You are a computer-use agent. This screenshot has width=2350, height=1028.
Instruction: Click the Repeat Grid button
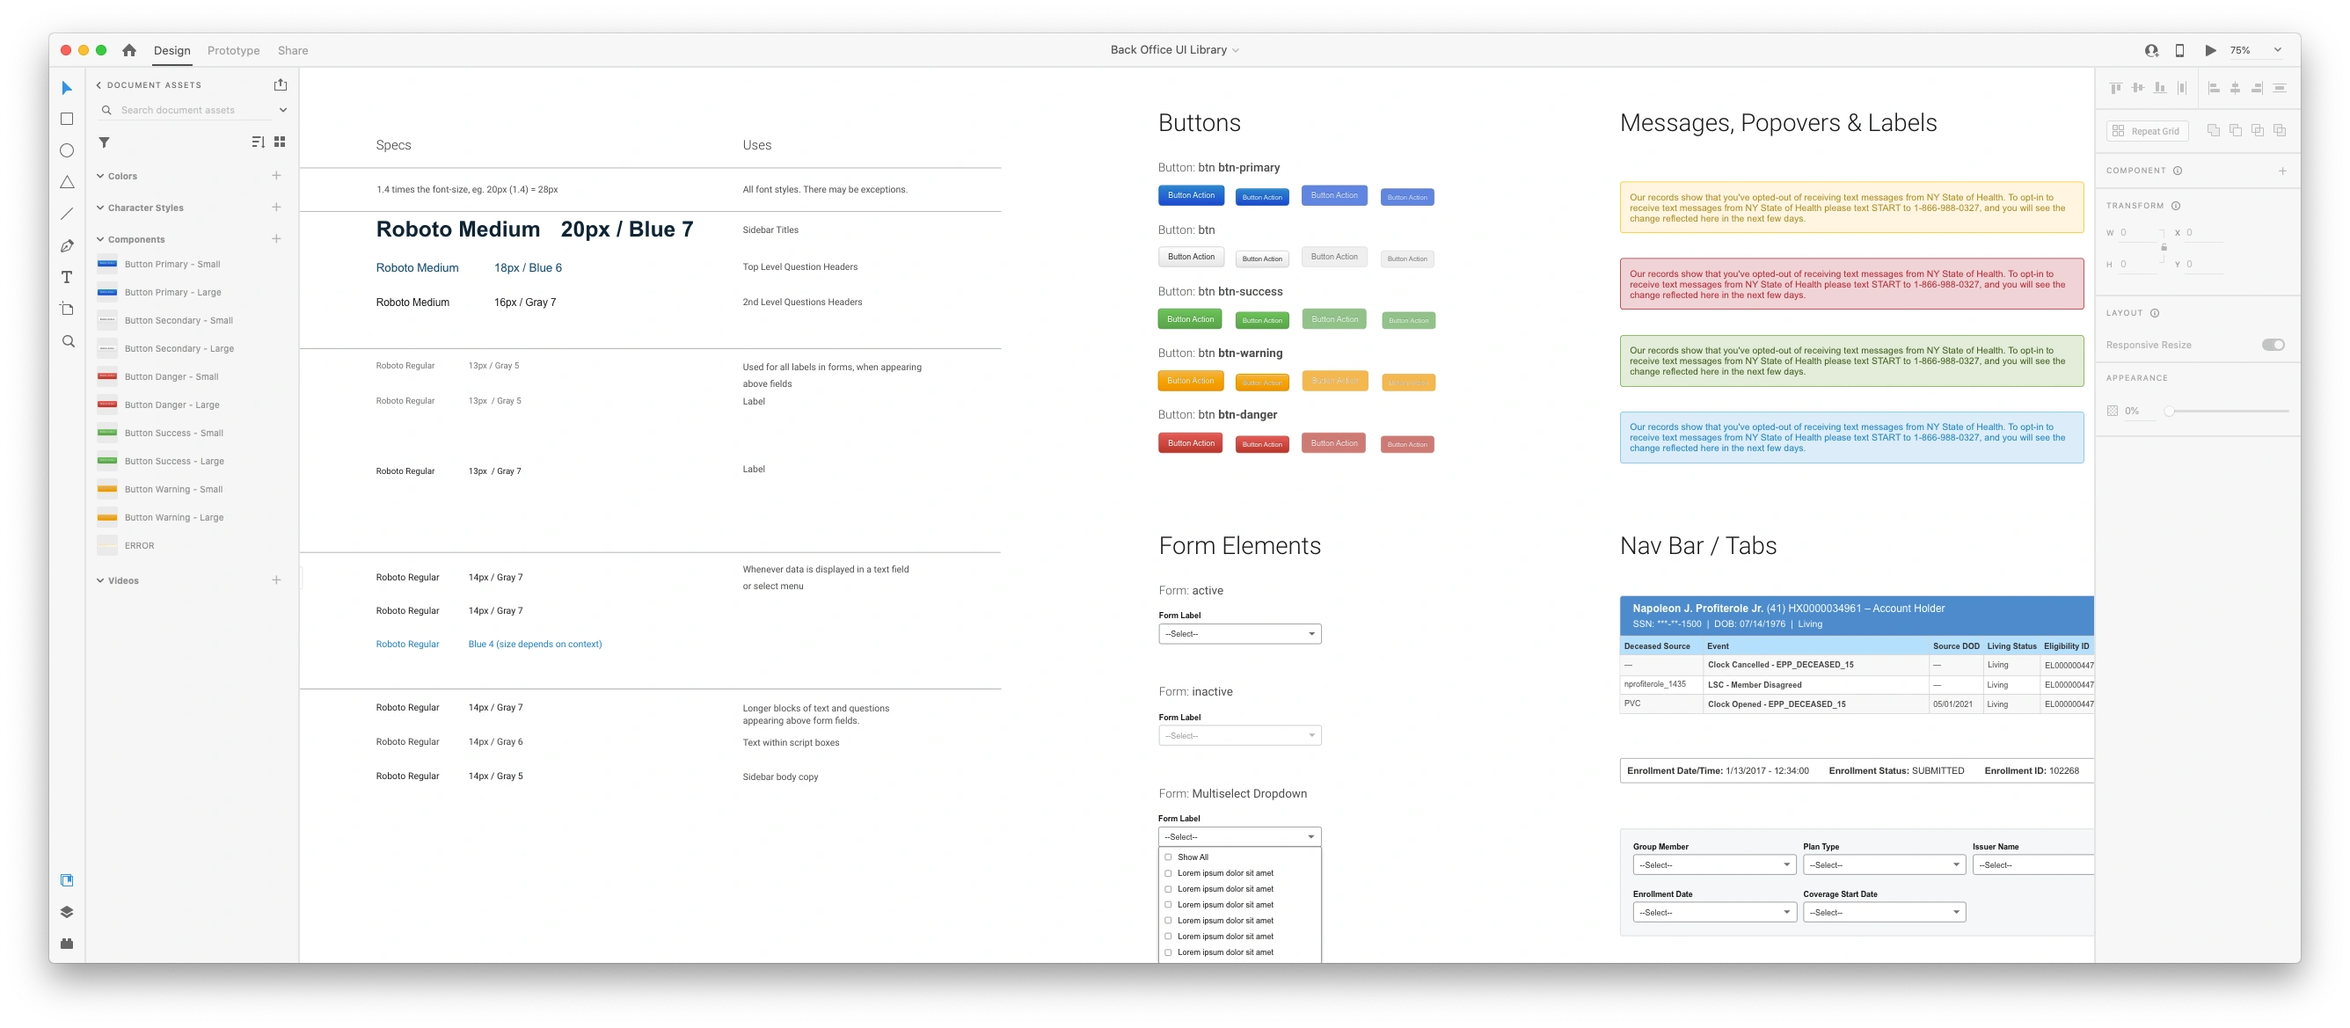2149,129
